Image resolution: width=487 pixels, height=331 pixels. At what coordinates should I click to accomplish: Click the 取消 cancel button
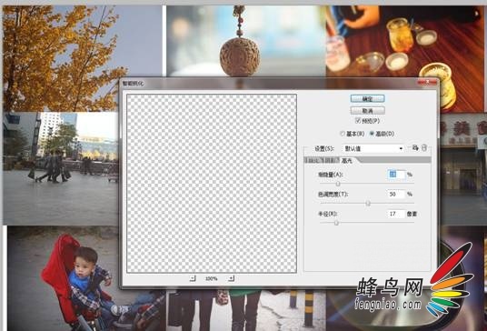pos(367,111)
